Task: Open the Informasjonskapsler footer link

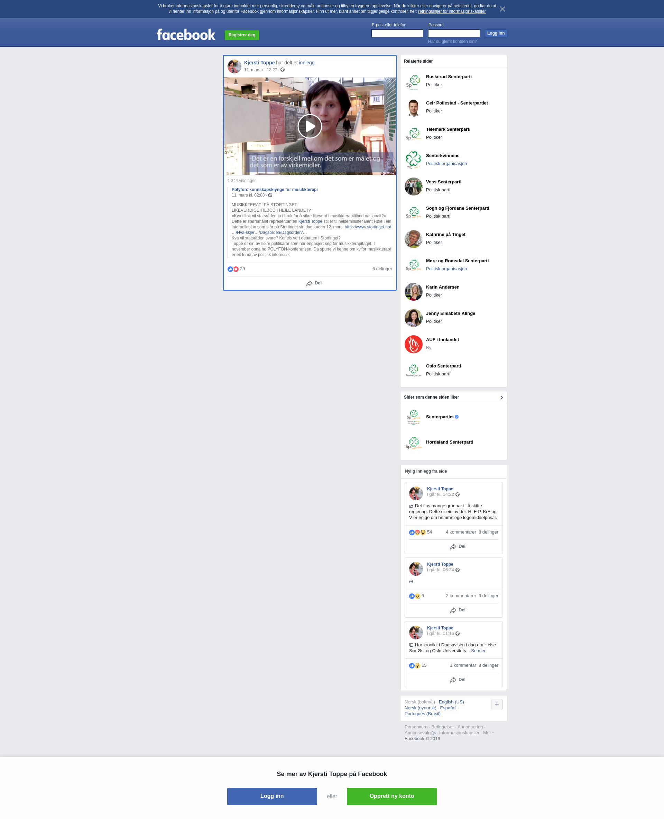Action: [x=459, y=733]
